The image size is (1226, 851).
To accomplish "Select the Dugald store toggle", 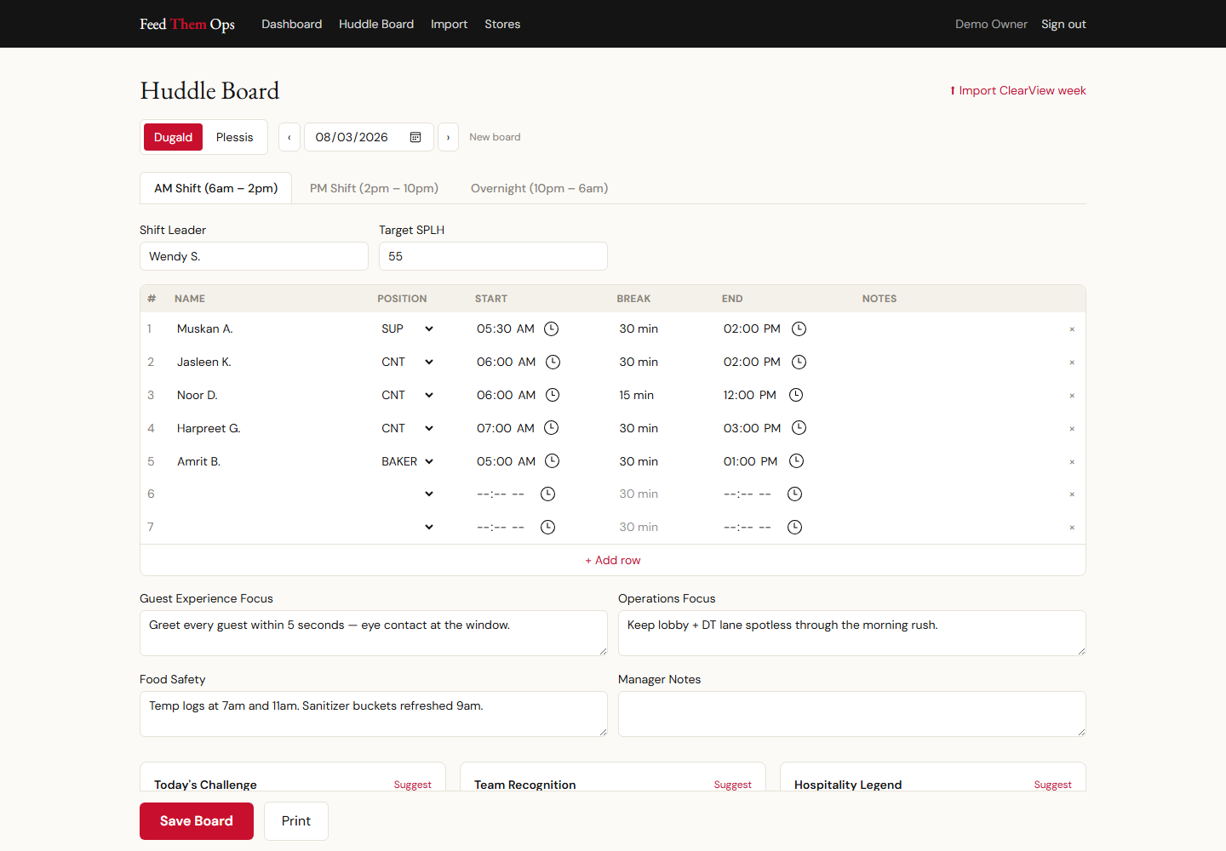I will pyautogui.click(x=173, y=137).
